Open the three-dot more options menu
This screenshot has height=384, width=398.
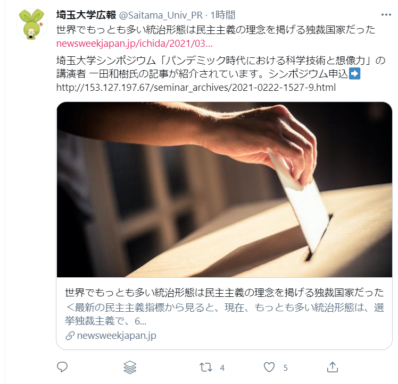point(386,15)
